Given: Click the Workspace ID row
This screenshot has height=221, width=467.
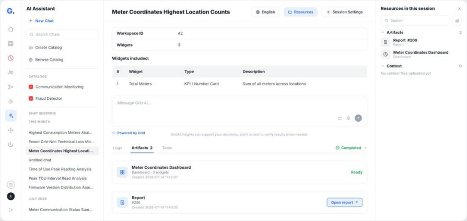Looking at the screenshot, I should (x=239, y=33).
